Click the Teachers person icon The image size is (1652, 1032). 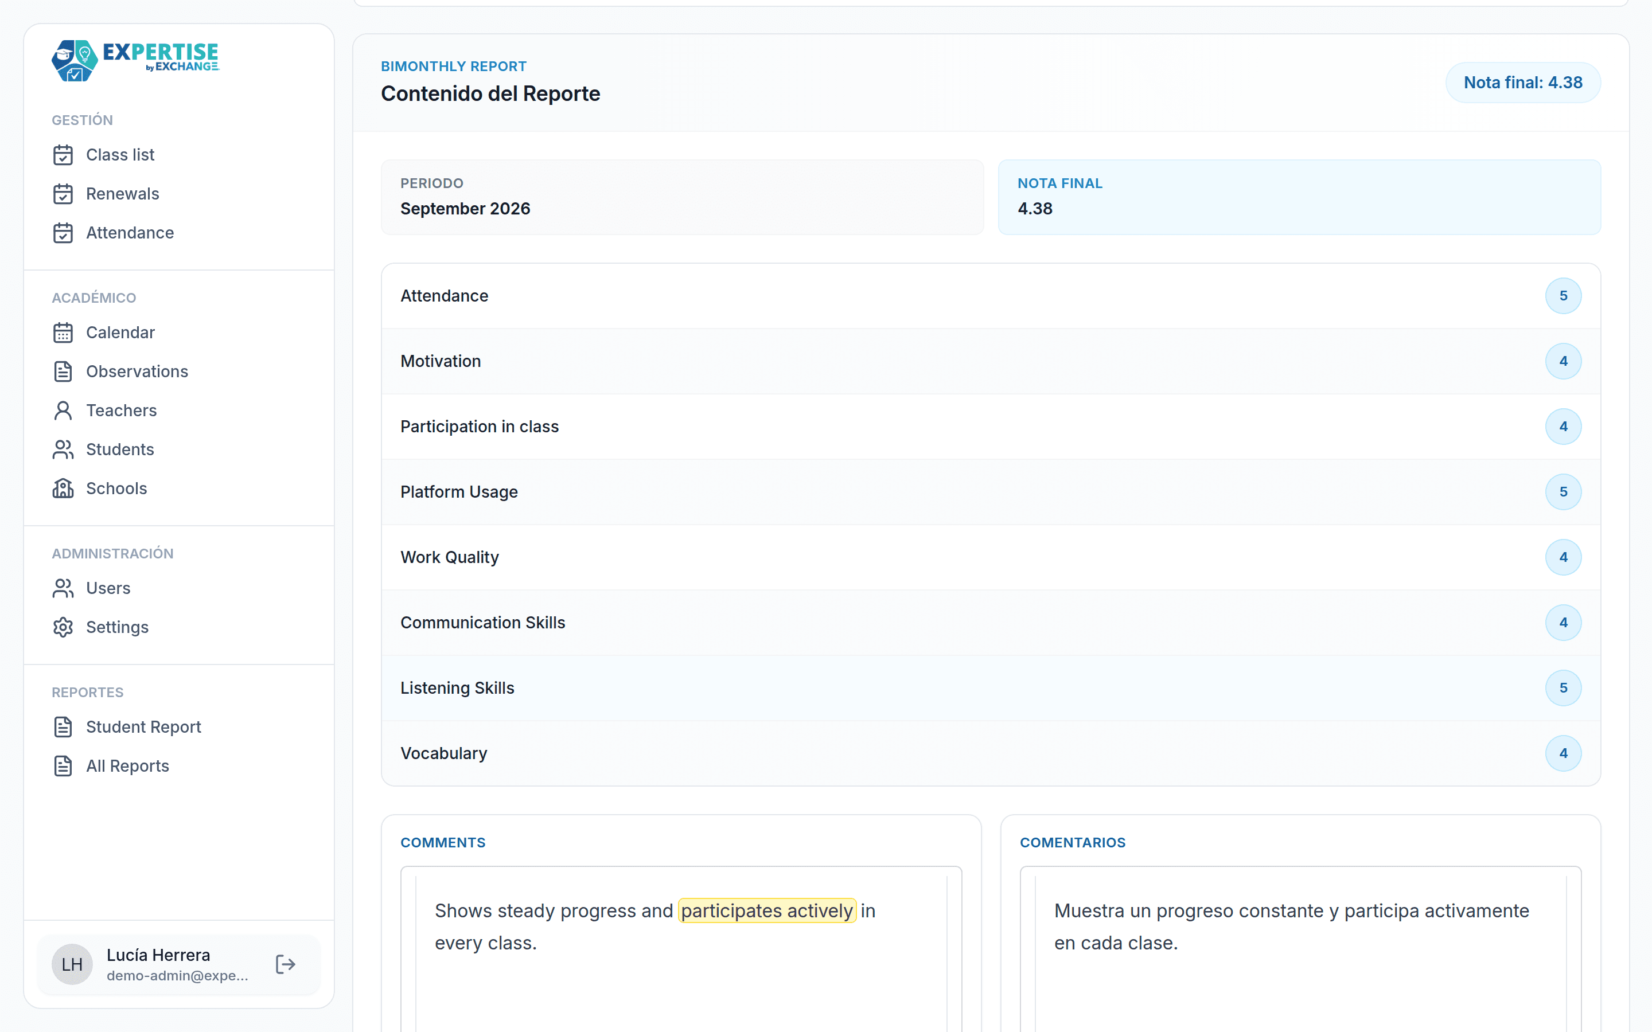(x=63, y=410)
